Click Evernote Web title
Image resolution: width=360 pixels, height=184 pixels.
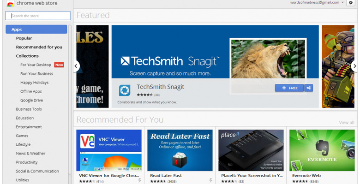[x=306, y=176]
